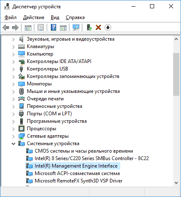The height and width of the screenshot is (197, 181).
Task: Click the scrollbar up arrow
Action: (x=176, y=39)
